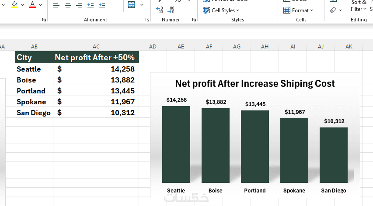Click Decrease Decimal button
The height and width of the screenshot is (206, 373).
coord(171,10)
